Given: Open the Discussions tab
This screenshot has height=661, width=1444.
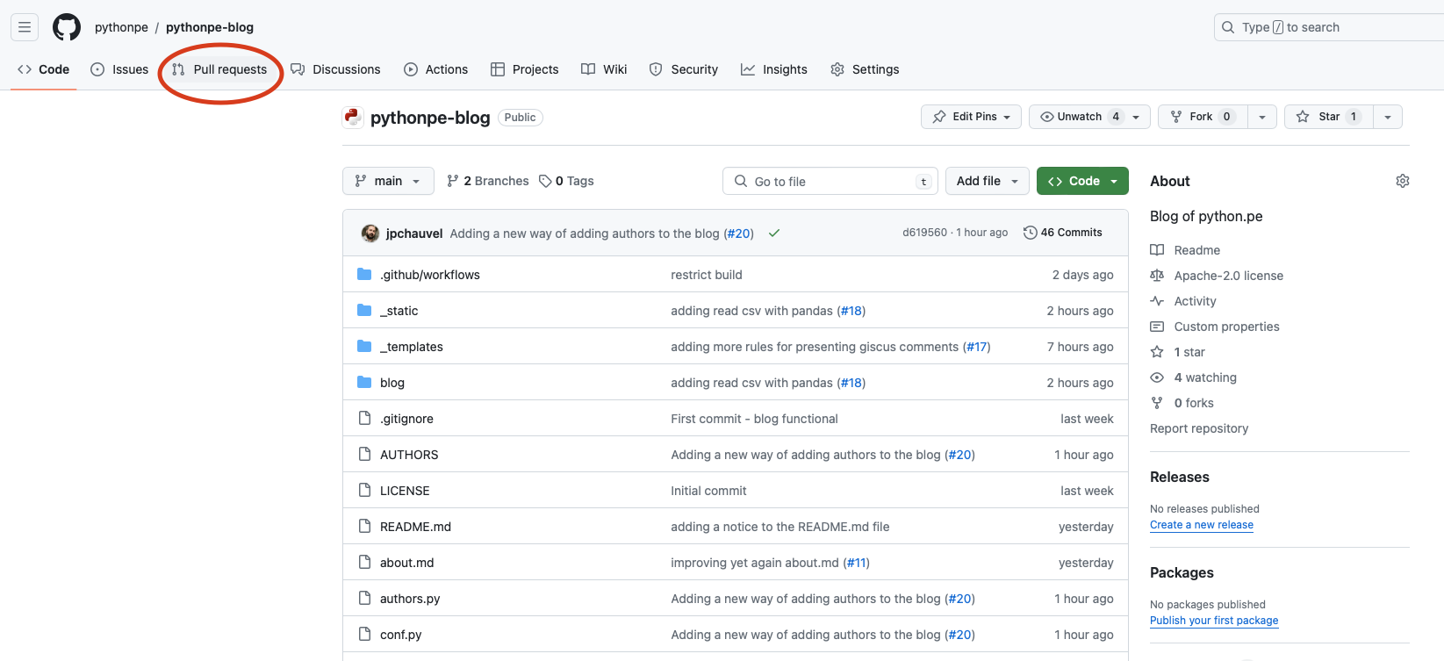Looking at the screenshot, I should point(335,69).
